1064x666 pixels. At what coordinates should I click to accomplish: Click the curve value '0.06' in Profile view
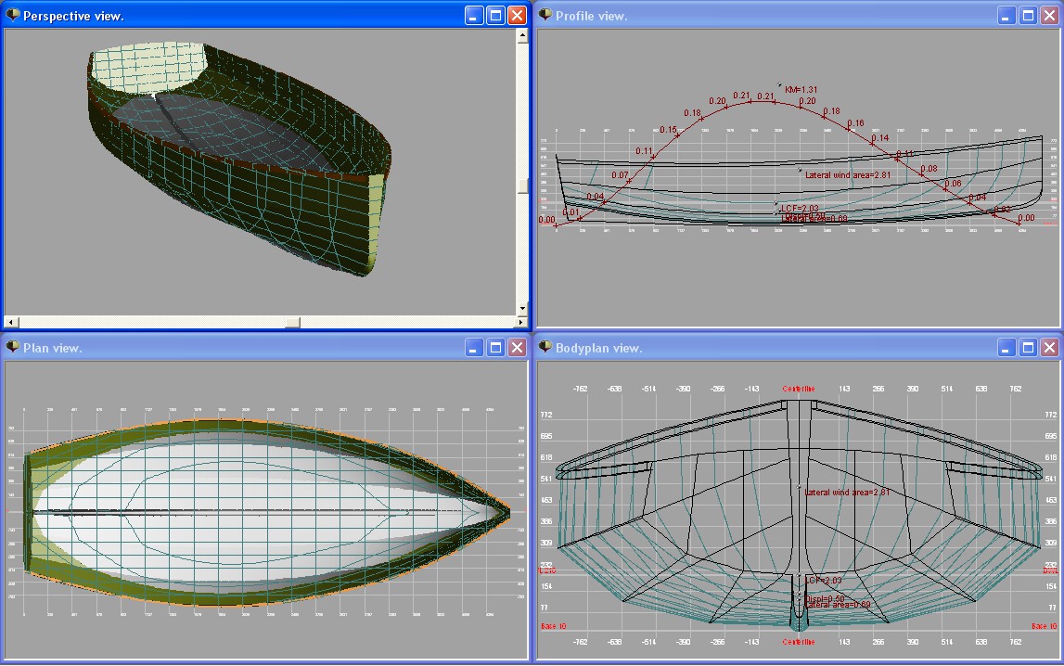(953, 183)
